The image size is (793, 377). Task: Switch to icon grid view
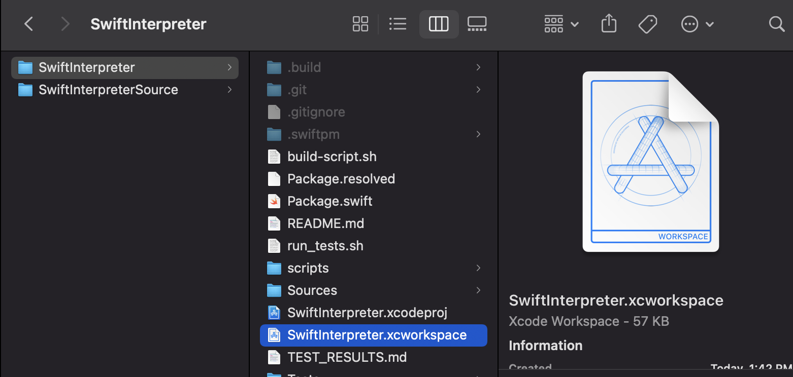[x=360, y=24]
